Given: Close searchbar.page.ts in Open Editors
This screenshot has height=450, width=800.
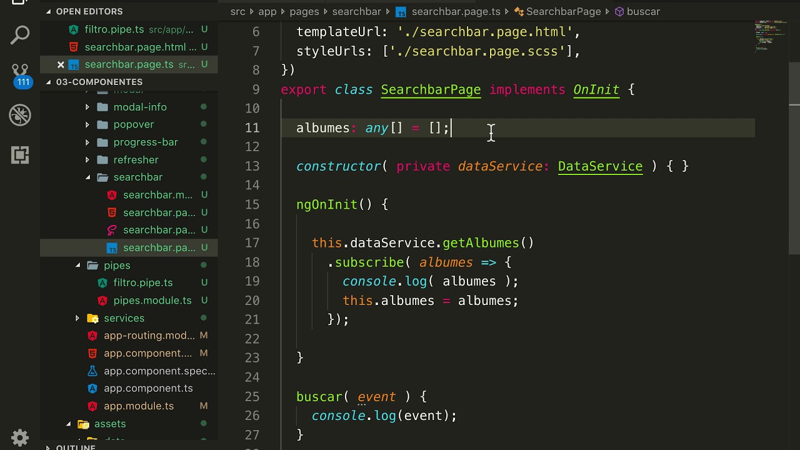Looking at the screenshot, I should click(x=61, y=64).
